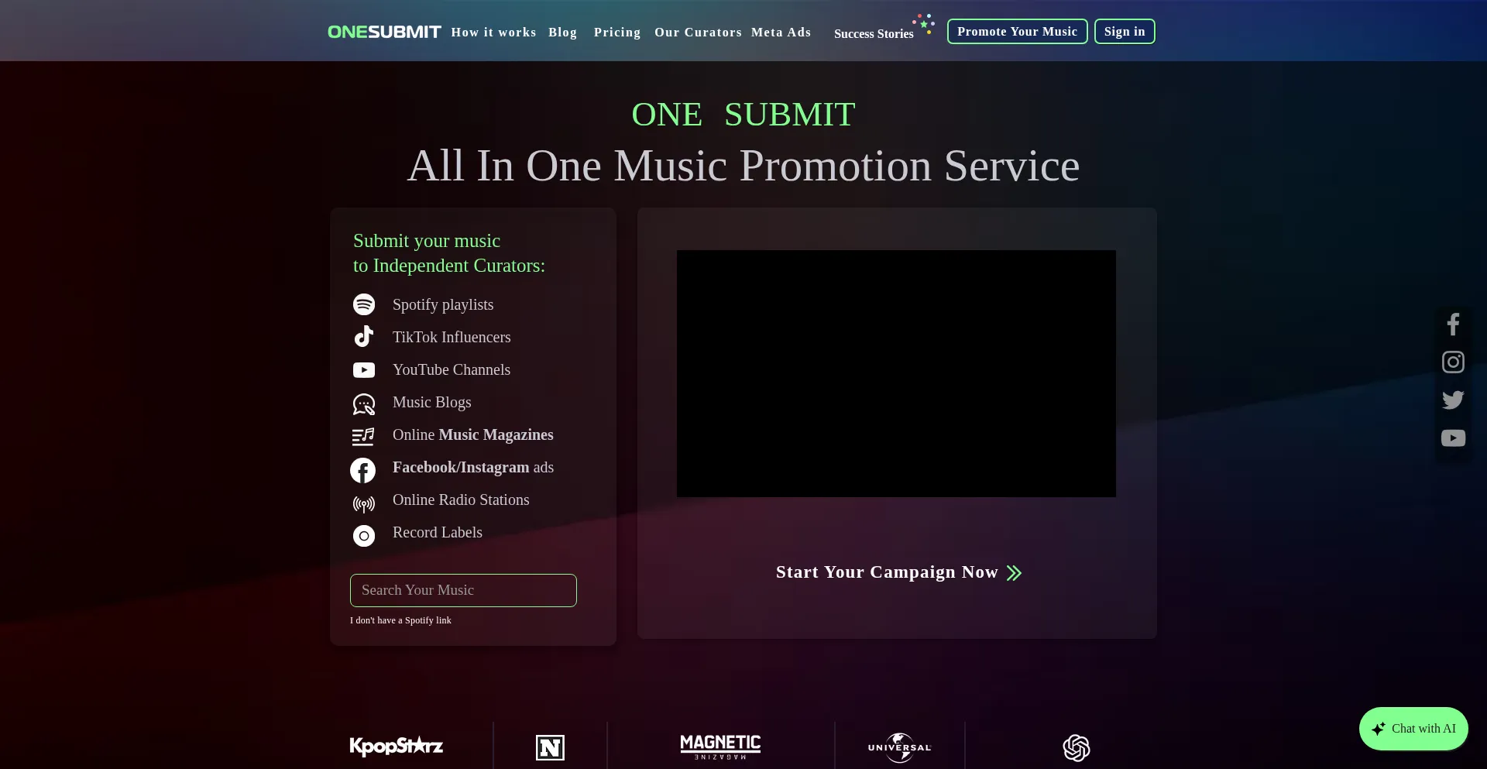The width and height of the screenshot is (1487, 769).
Task: Click Start Your Campaign Now
Action: coord(898,572)
